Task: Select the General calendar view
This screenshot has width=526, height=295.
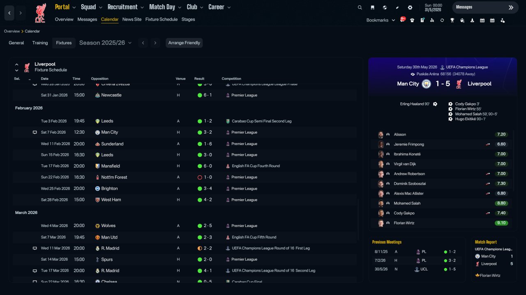Action: point(16,43)
